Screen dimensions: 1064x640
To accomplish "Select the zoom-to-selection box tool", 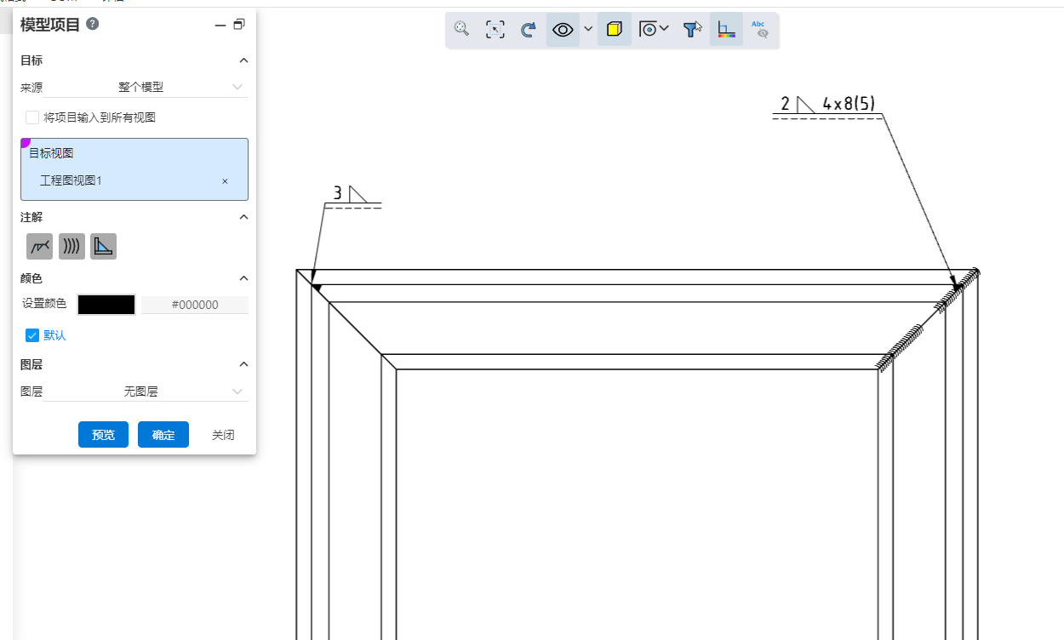I will point(495,29).
